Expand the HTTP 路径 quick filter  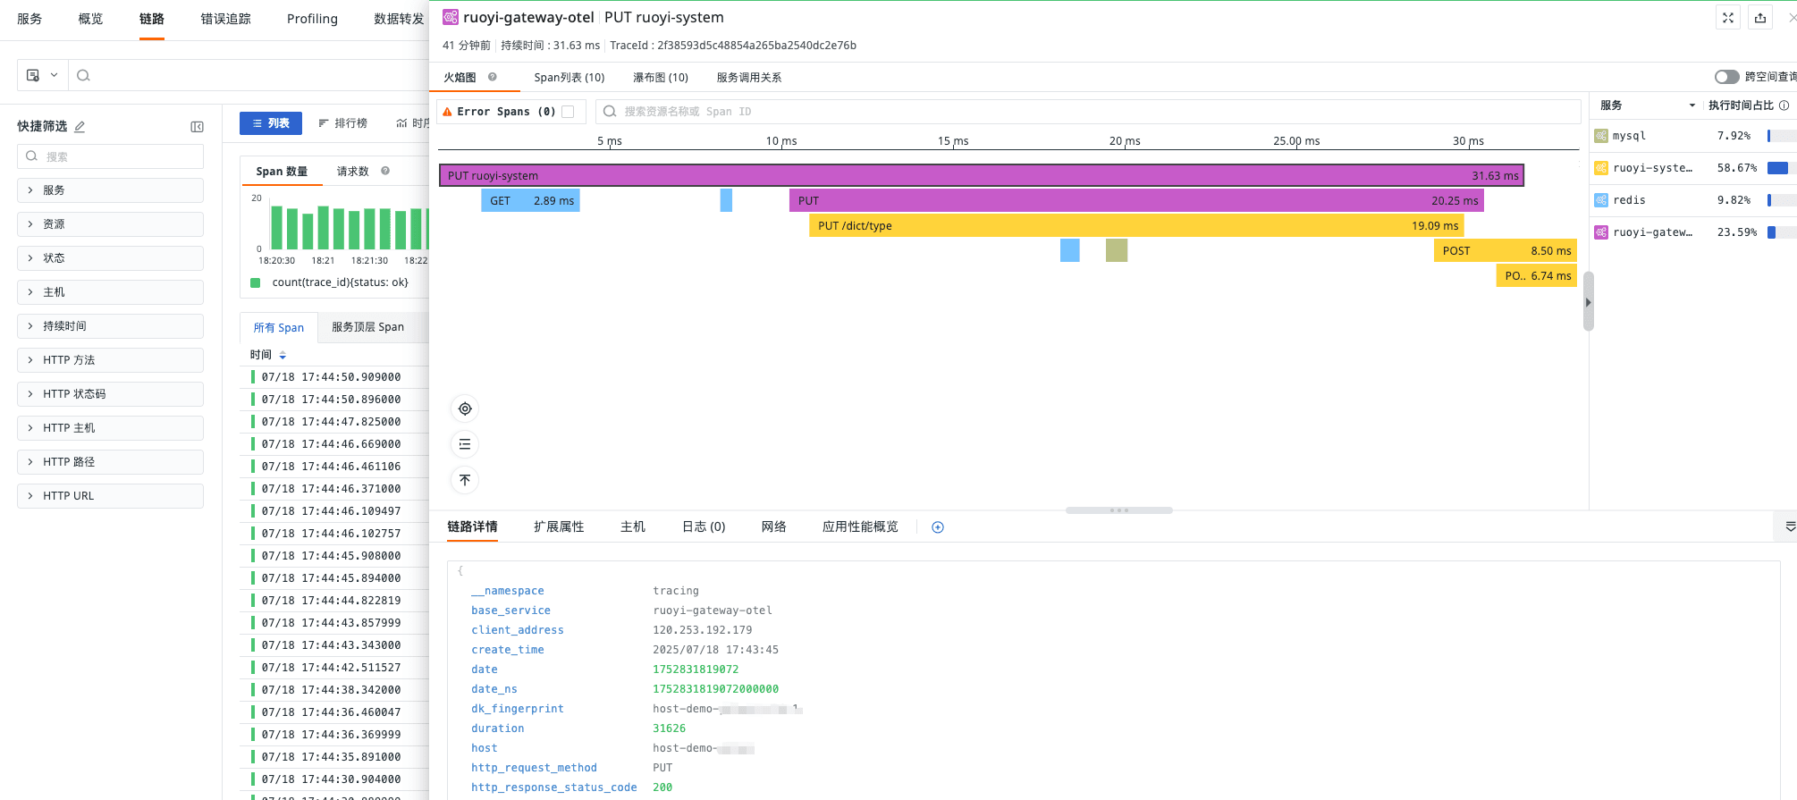pos(110,462)
